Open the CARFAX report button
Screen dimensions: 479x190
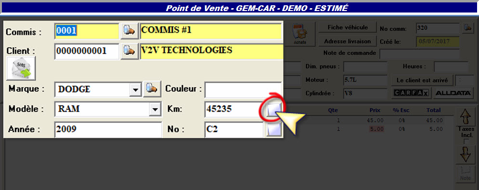(x=412, y=93)
